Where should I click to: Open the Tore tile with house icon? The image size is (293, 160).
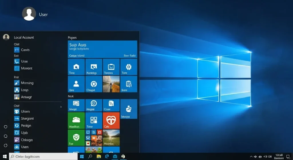76,67
